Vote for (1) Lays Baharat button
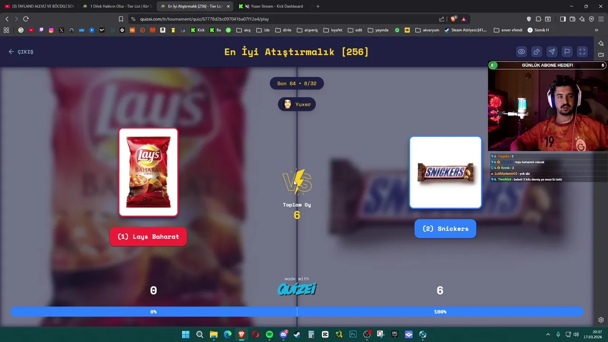Image resolution: width=608 pixels, height=342 pixels. [148, 237]
